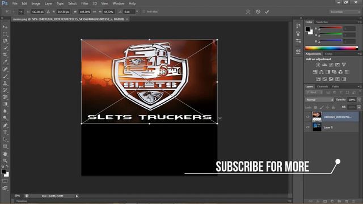This screenshot has width=363, height=204.
Task: Open the status bar info arrow
Action: [77, 196]
